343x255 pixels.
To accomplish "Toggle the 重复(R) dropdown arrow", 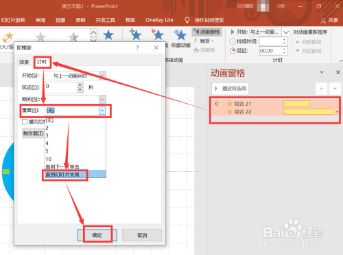I will click(102, 111).
